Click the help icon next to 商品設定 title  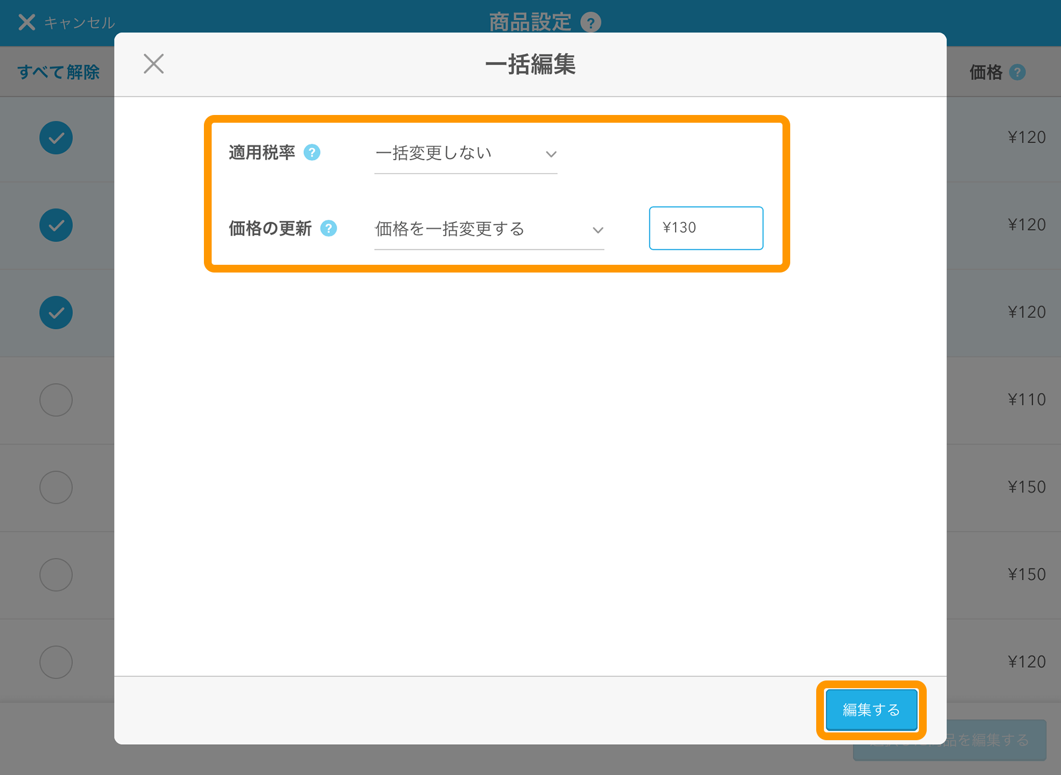(591, 23)
